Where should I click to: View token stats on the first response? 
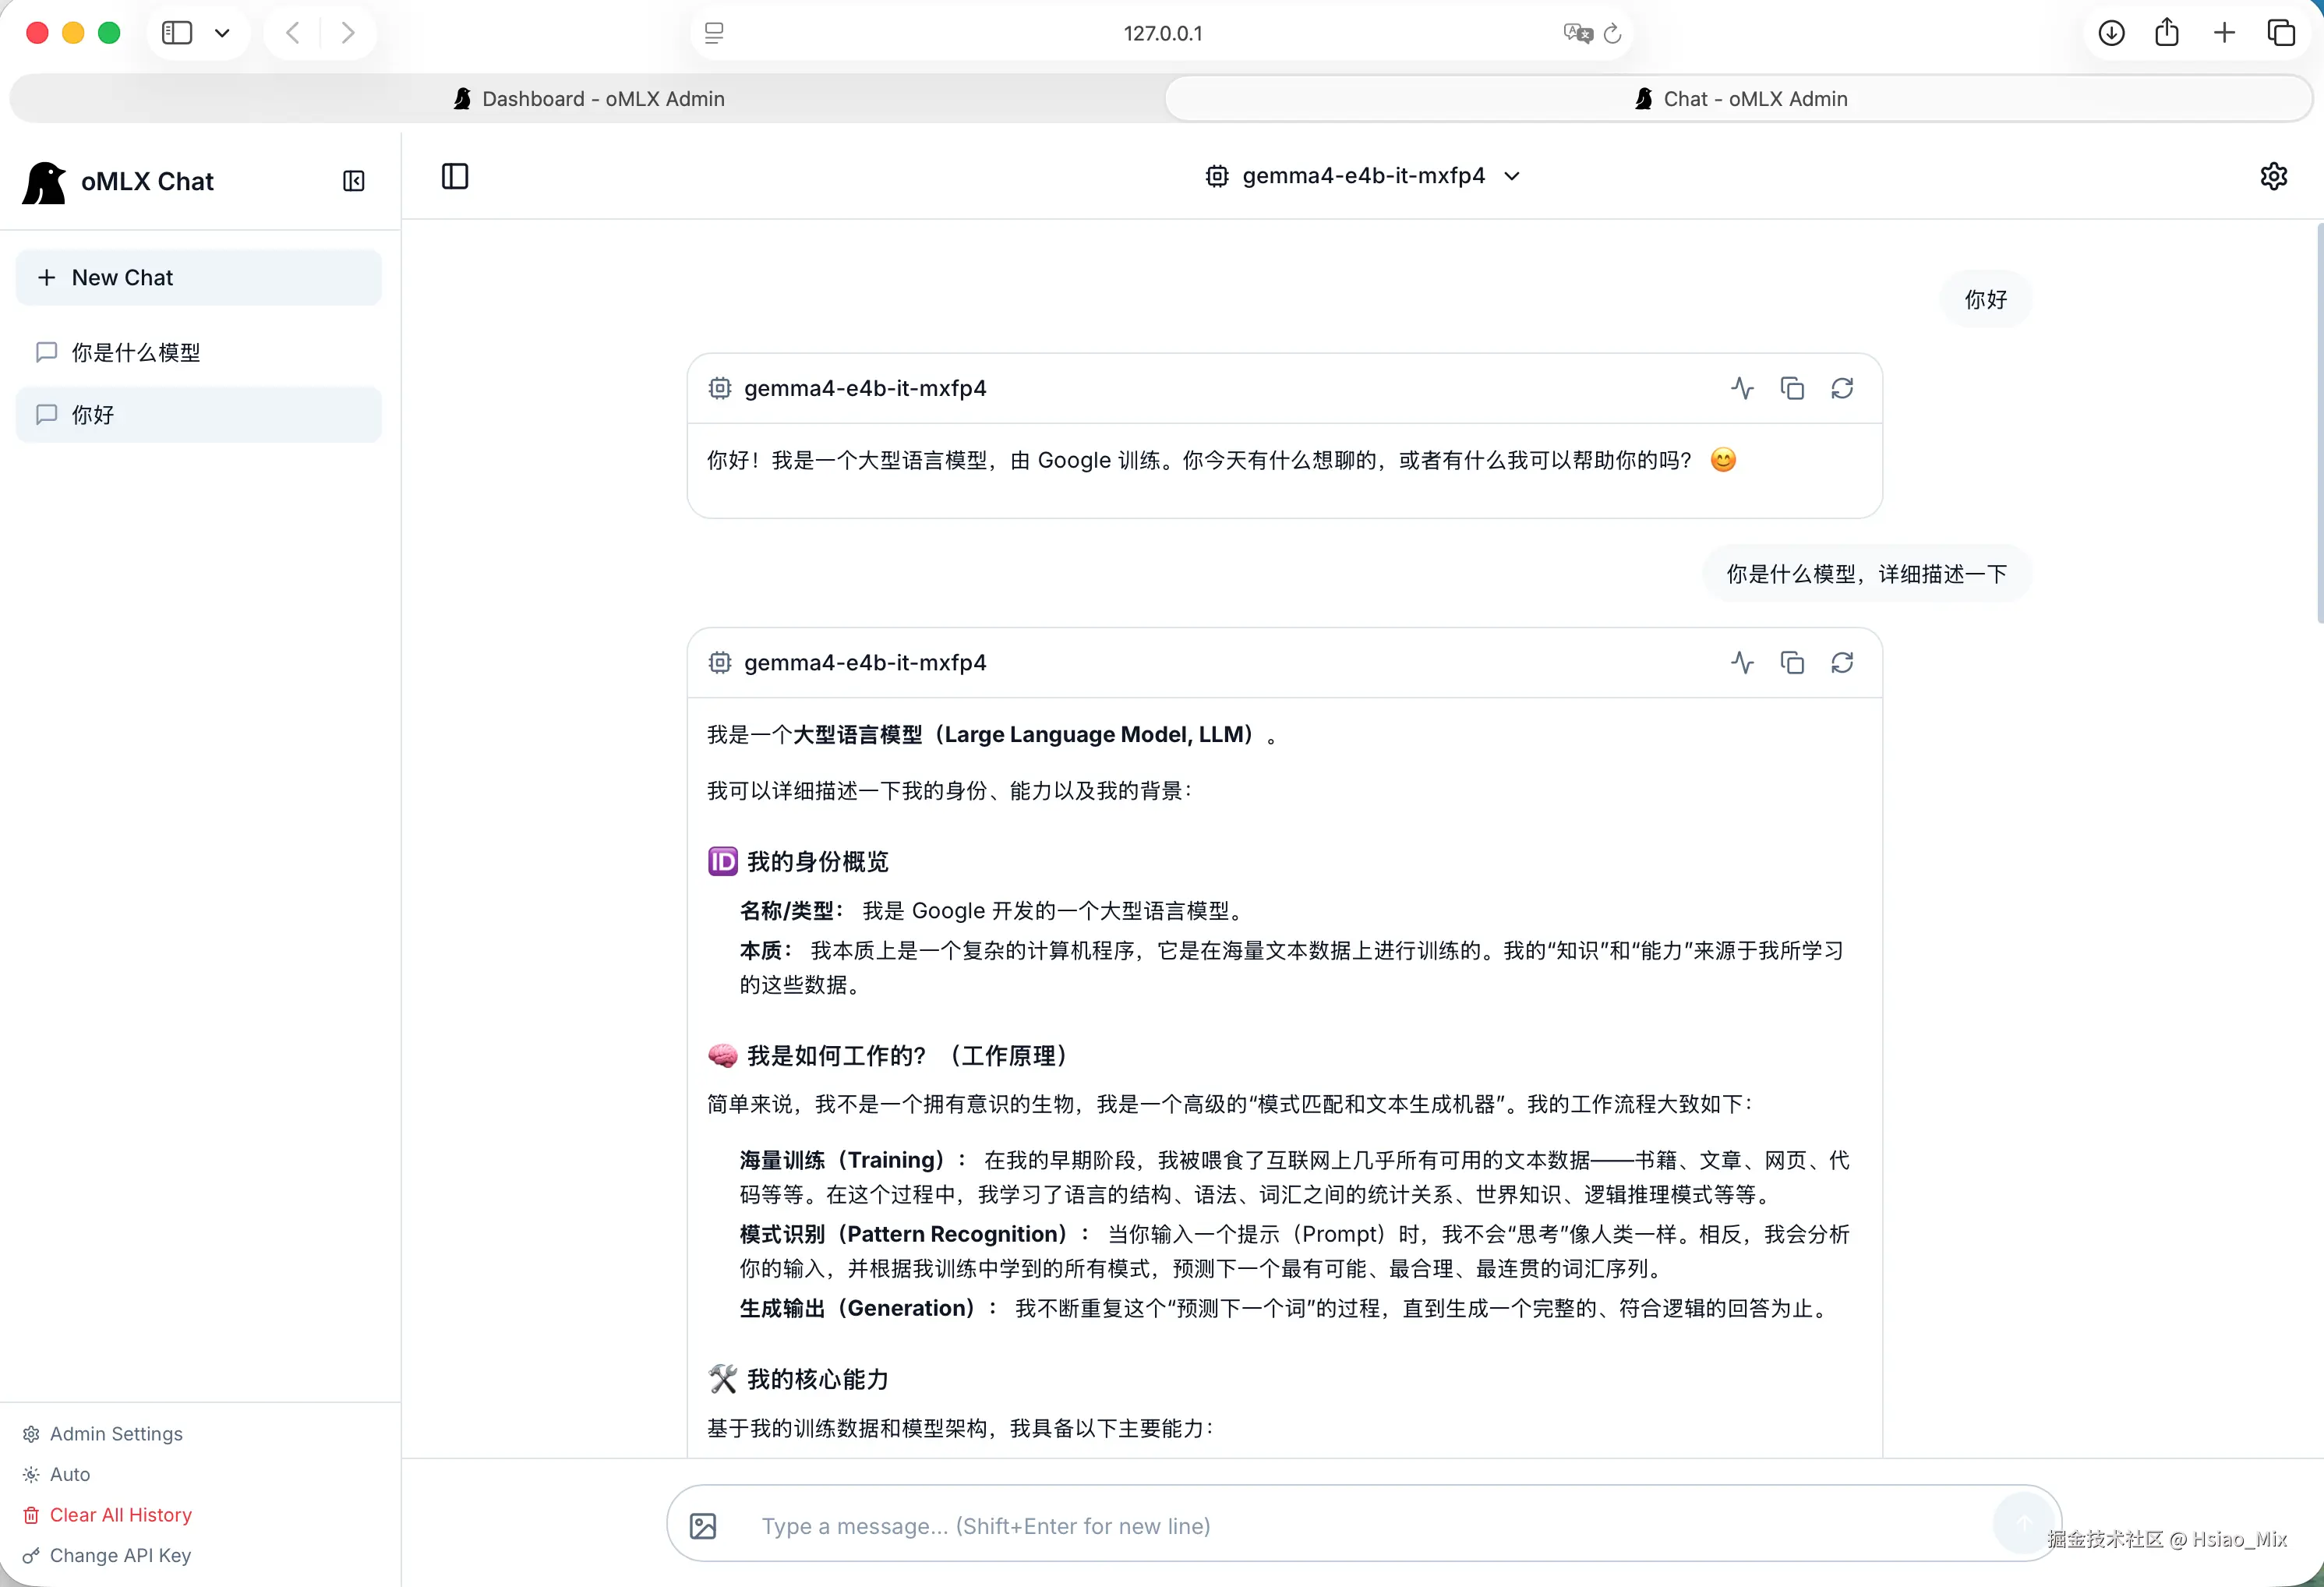tap(1742, 388)
